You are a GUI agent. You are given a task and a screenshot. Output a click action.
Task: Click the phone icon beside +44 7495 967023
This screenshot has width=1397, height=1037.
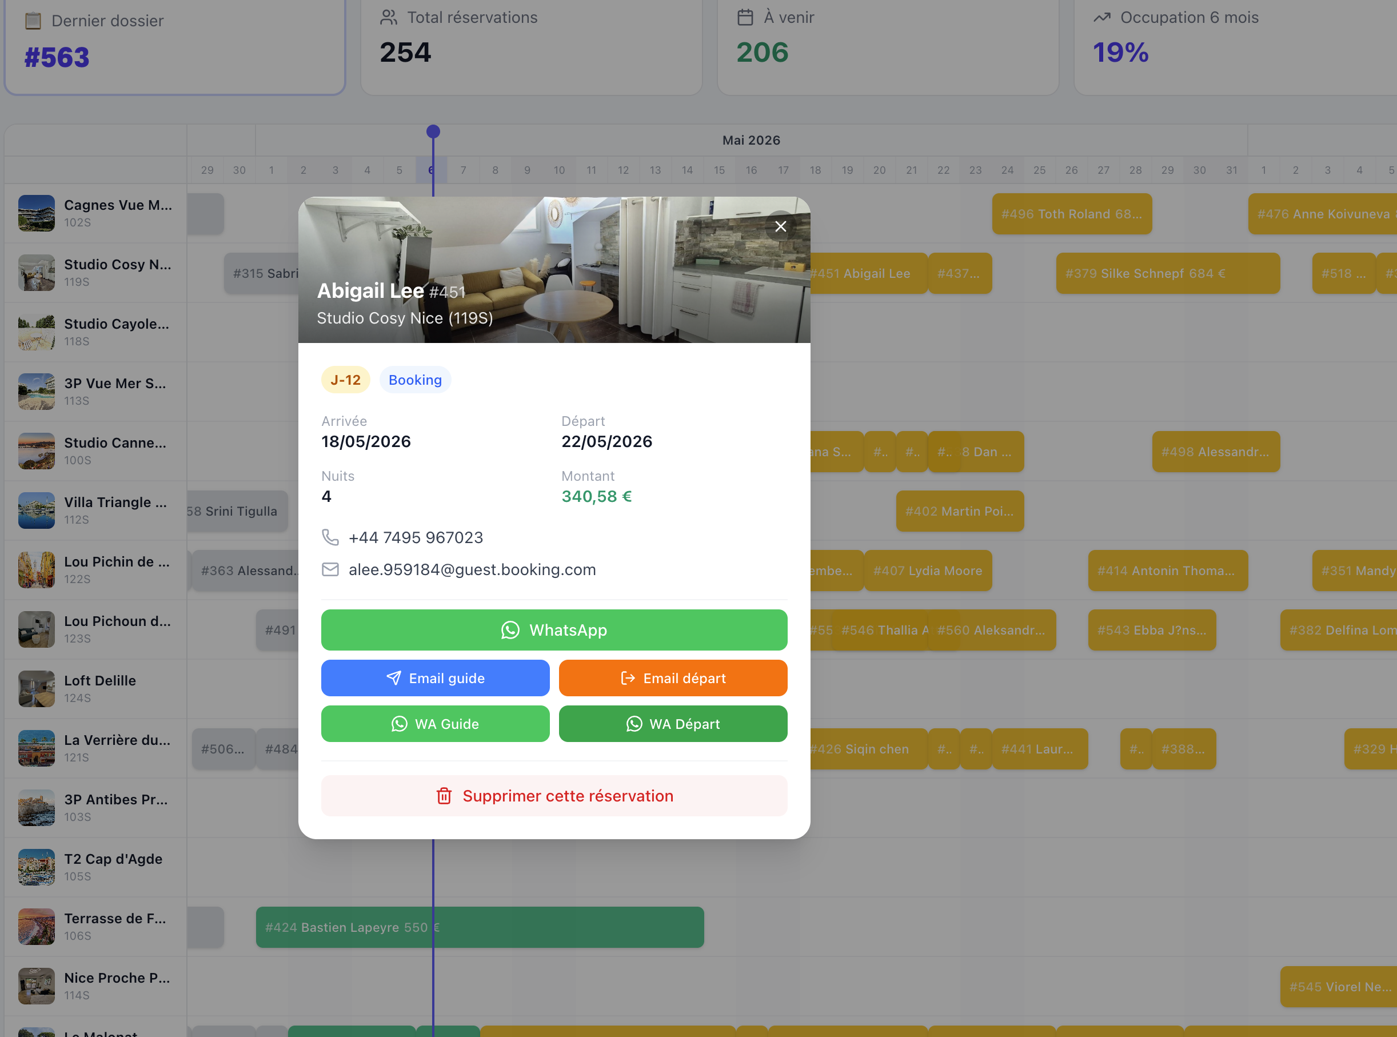click(330, 537)
